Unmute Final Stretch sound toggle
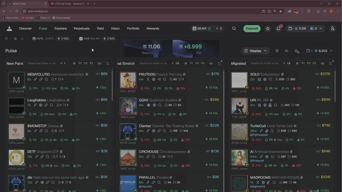 pyautogui.click(x=211, y=63)
